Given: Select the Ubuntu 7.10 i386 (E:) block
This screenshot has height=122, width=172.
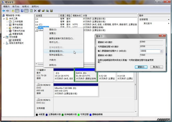Looking at the screenshot, I should coord(76,90).
